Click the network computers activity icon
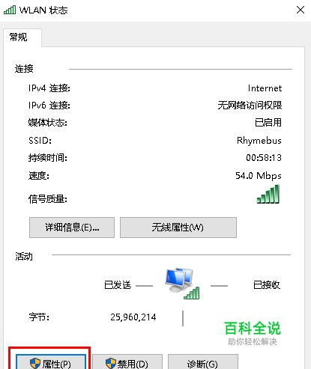311x369 pixels. coord(182,283)
